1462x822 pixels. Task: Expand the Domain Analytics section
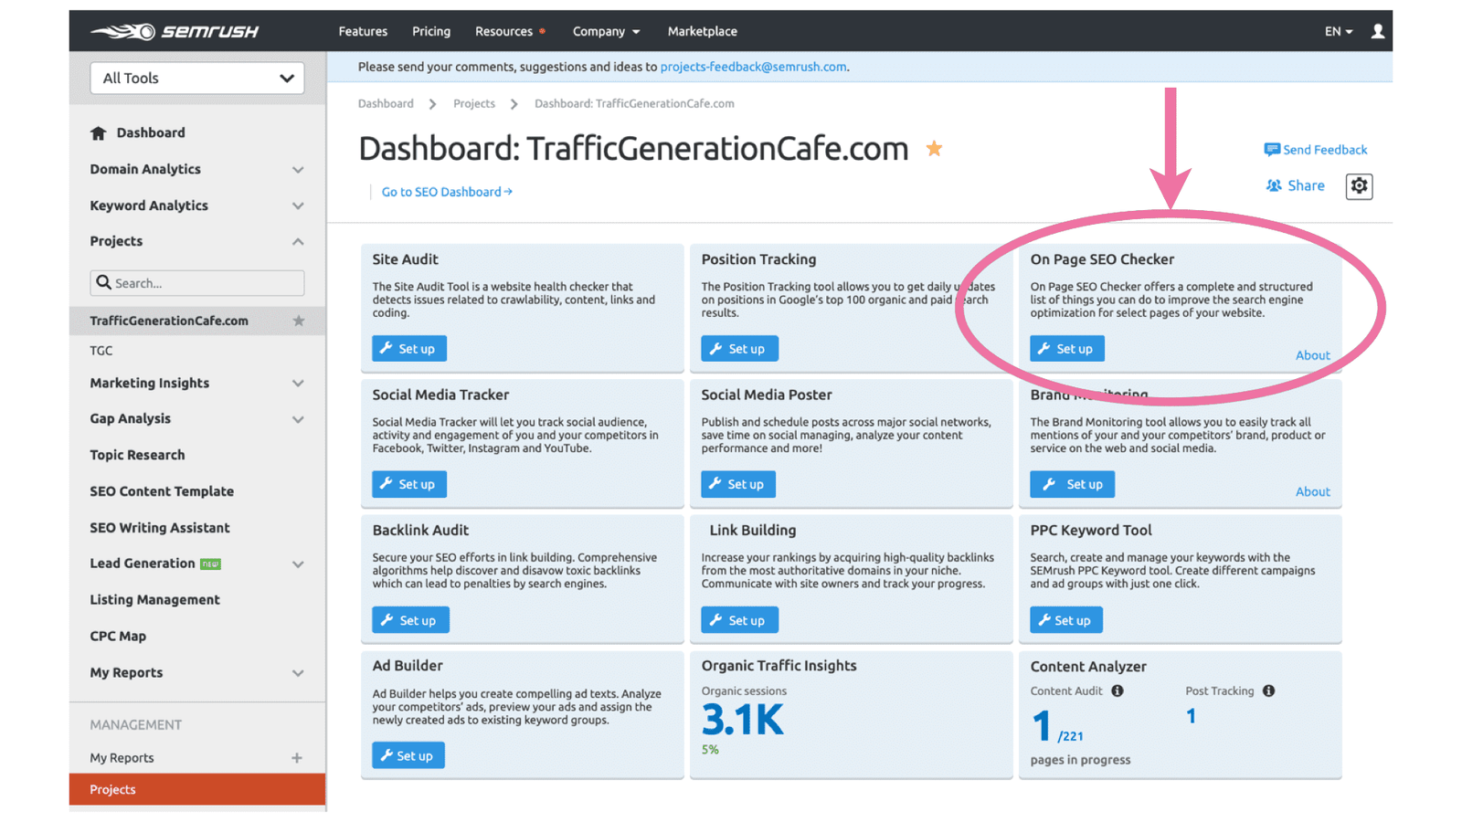point(298,169)
